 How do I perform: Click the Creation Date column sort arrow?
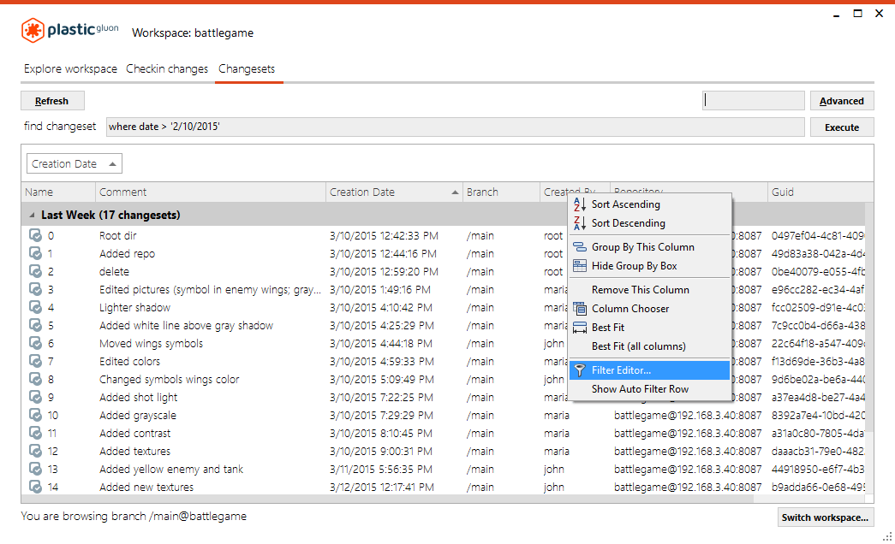(x=454, y=192)
